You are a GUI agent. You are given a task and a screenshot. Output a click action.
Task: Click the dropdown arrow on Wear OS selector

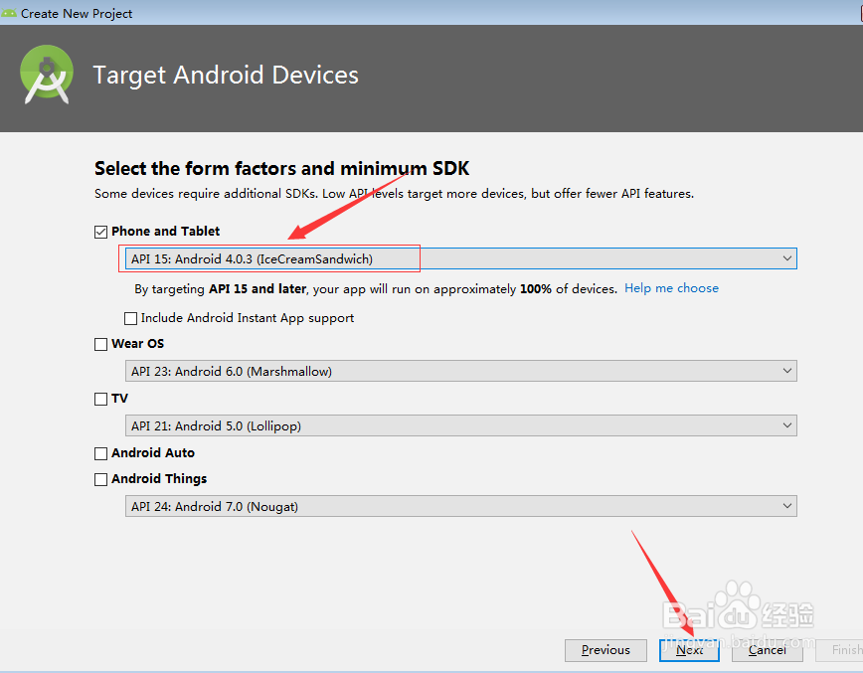coord(785,371)
